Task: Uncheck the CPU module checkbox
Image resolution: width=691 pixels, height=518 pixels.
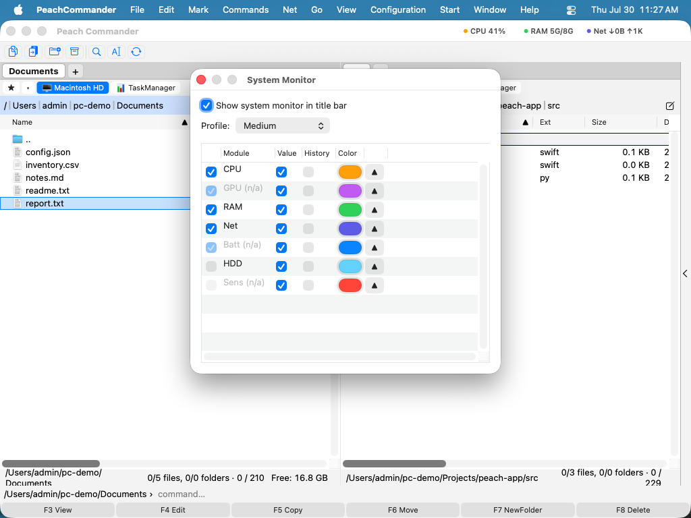Action: point(211,172)
